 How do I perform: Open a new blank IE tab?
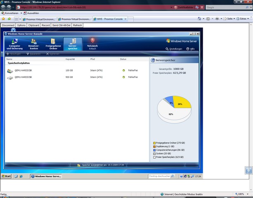point(131,19)
